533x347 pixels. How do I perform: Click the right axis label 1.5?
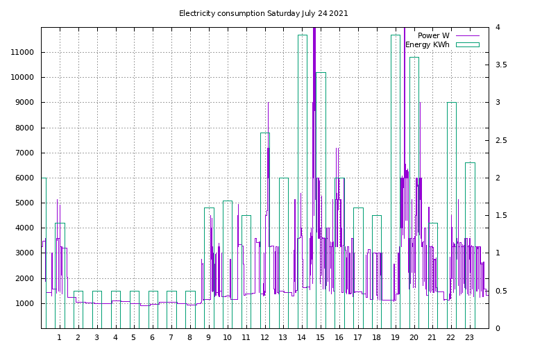coord(501,215)
